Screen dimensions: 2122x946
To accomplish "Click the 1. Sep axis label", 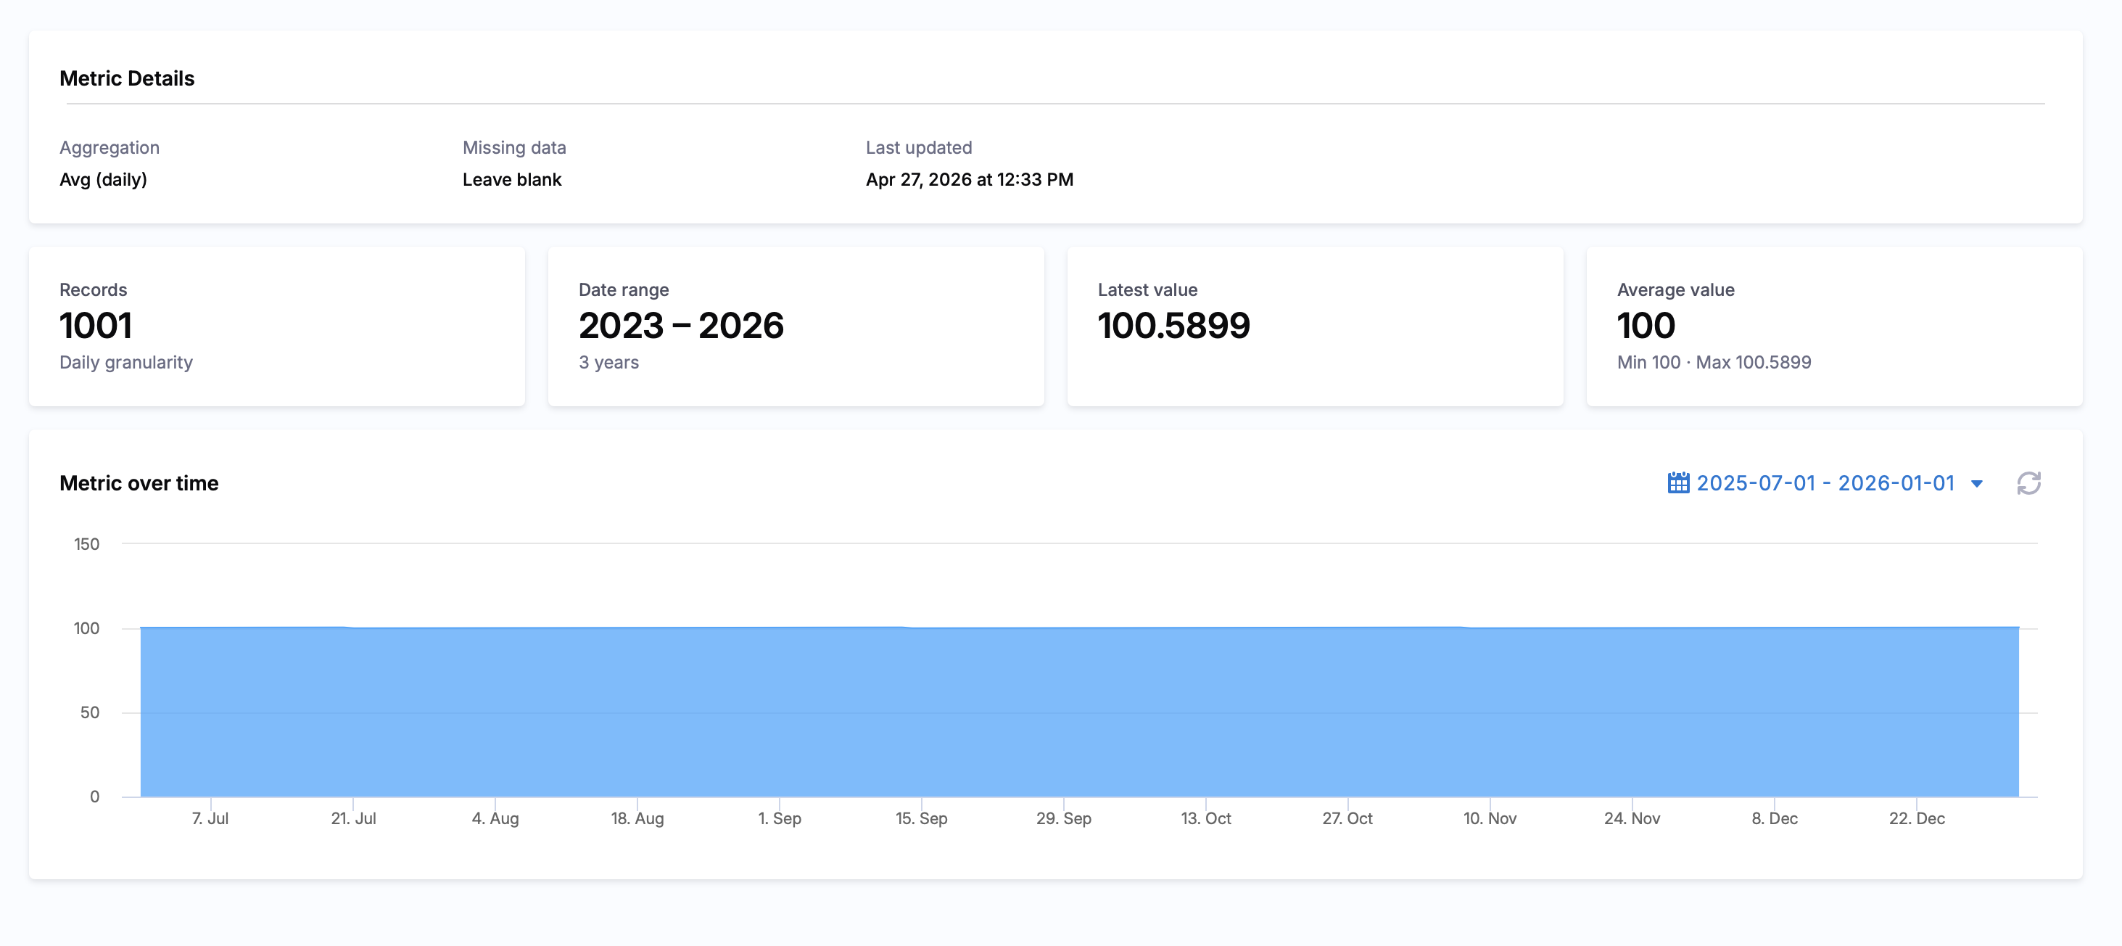I will click(x=780, y=818).
